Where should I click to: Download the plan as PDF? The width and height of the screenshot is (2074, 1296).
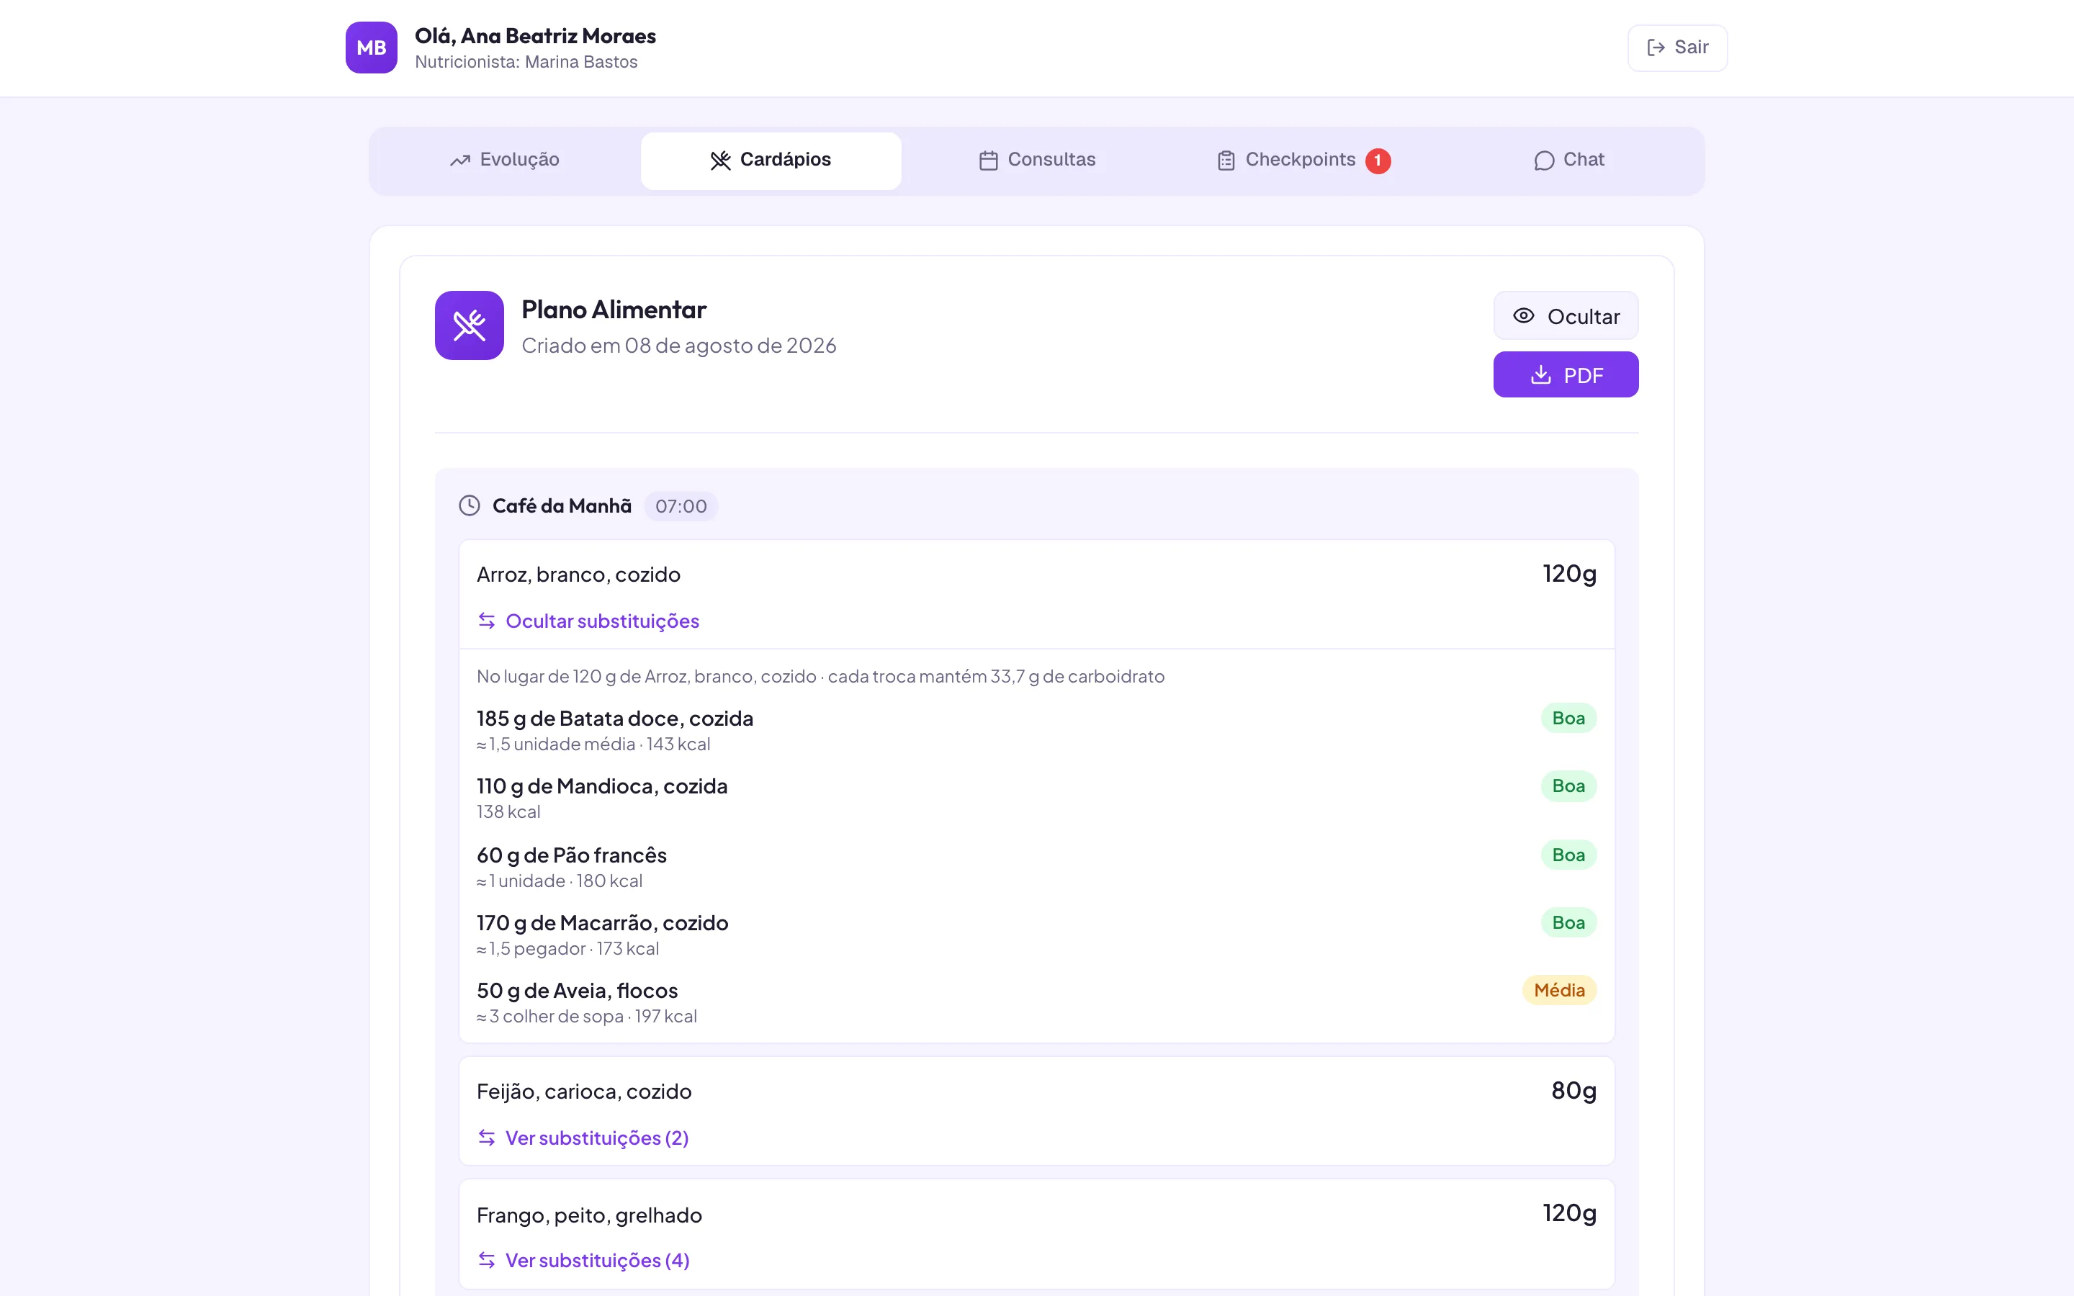tap(1566, 374)
